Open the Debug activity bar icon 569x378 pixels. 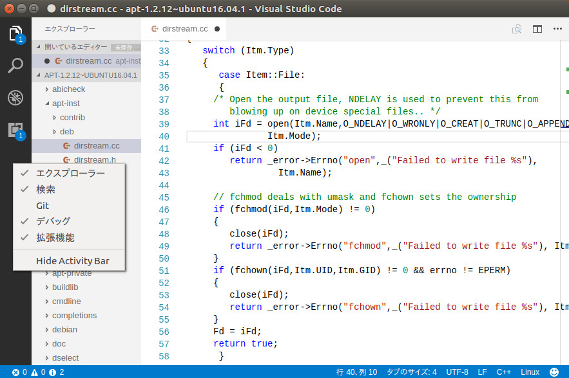pyautogui.click(x=15, y=98)
